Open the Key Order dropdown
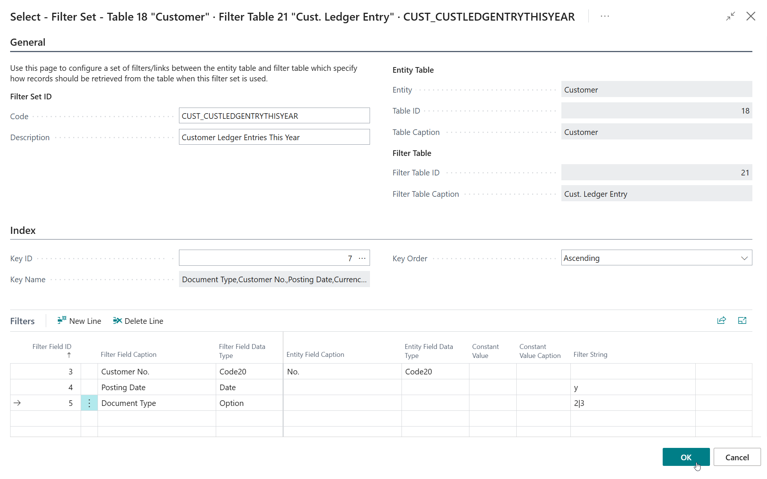The image size is (767, 479). tap(744, 258)
